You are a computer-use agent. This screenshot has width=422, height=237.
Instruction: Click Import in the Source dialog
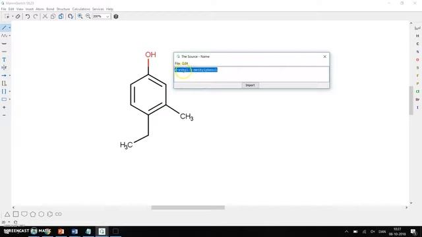coord(250,85)
